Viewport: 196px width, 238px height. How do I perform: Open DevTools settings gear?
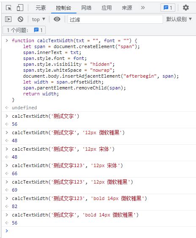186,8
